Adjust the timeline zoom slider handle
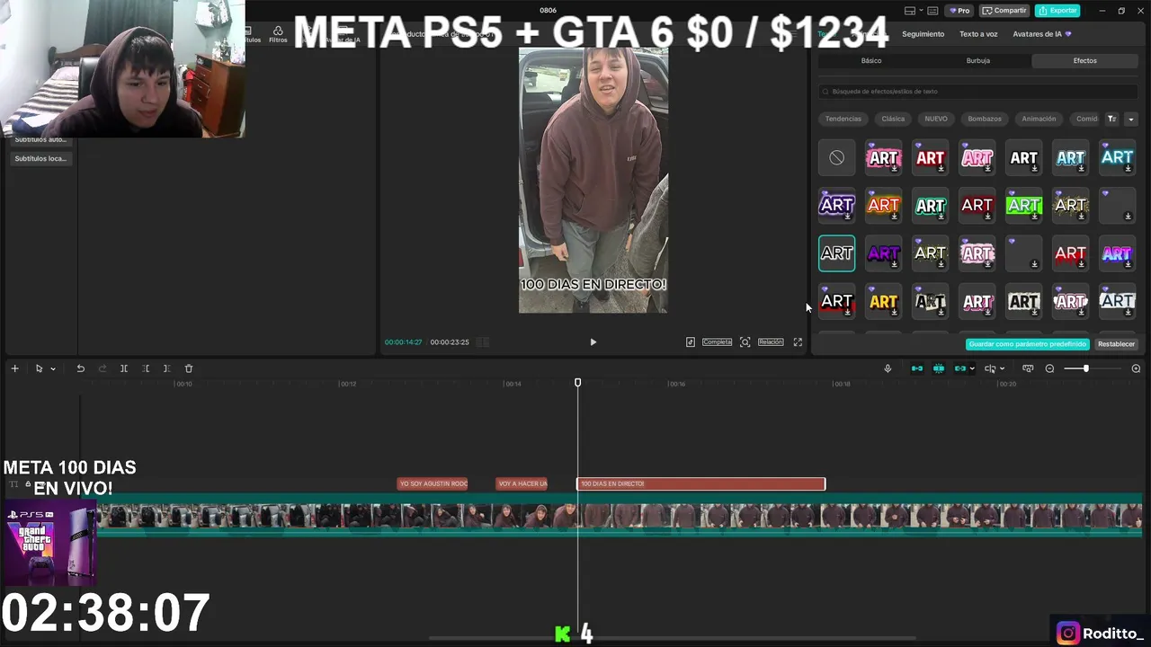The height and width of the screenshot is (647, 1151). tap(1086, 368)
